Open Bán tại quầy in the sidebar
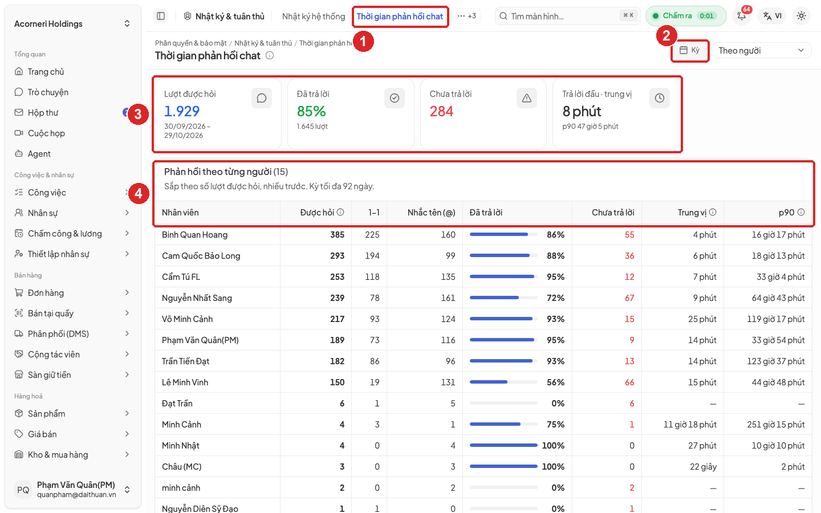 click(x=72, y=313)
